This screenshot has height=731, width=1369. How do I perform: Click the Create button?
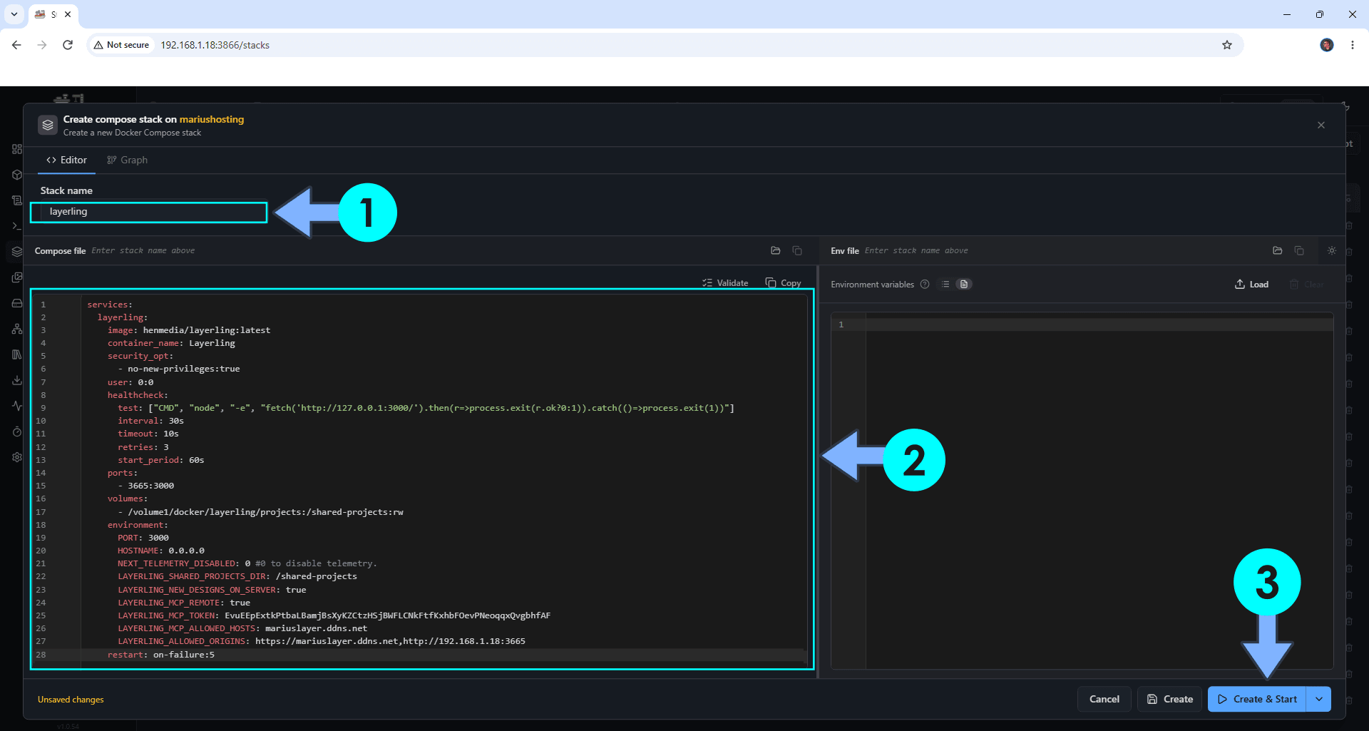(x=1169, y=699)
